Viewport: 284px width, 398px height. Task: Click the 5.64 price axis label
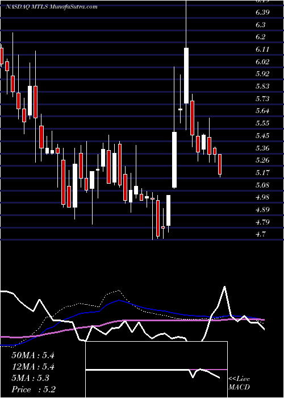(x=262, y=111)
